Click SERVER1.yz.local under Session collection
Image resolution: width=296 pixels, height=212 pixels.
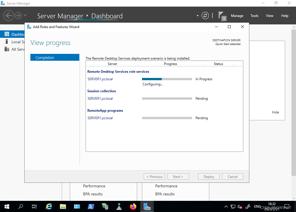100,99
